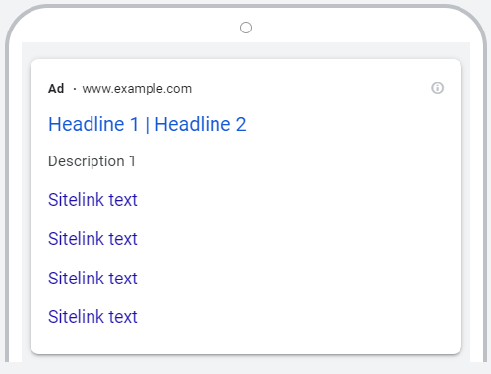The image size is (491, 374).
Task: Click the word text in the last sitelink
Action: coord(123,317)
